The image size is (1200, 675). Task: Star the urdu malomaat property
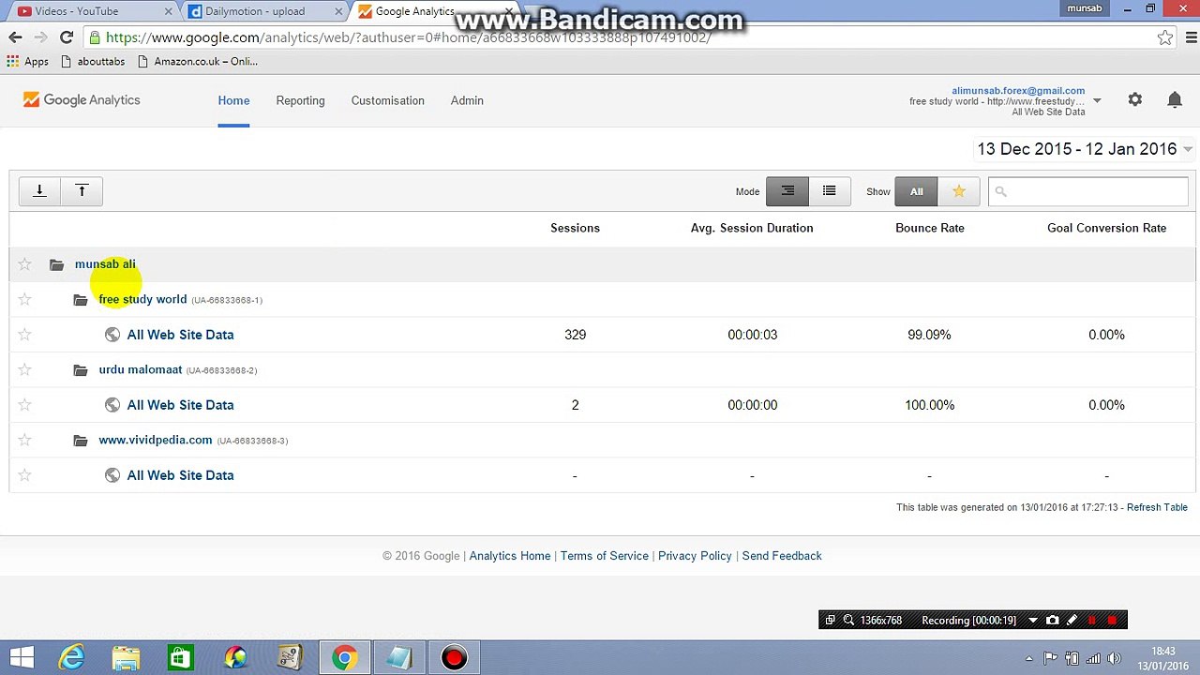coord(25,369)
